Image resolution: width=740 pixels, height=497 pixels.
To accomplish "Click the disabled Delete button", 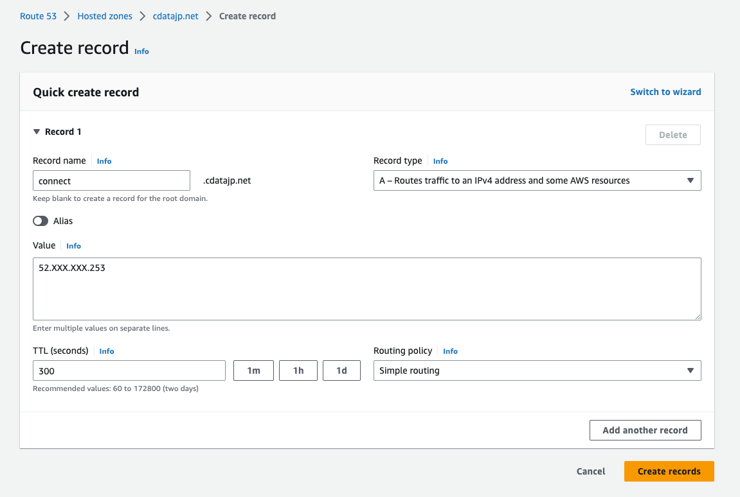I will coord(672,135).
